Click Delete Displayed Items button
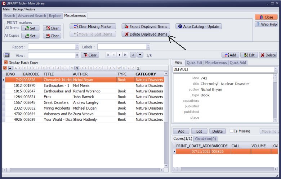 coord(146,34)
